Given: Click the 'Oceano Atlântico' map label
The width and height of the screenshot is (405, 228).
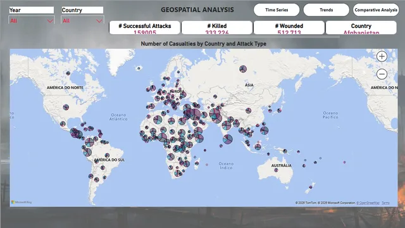Looking at the screenshot, I should [118, 117].
